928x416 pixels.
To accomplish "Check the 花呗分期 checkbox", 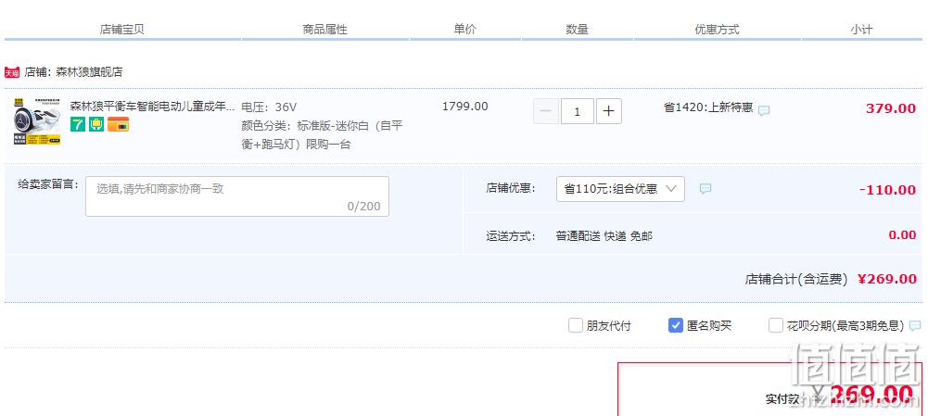I will 776,325.
